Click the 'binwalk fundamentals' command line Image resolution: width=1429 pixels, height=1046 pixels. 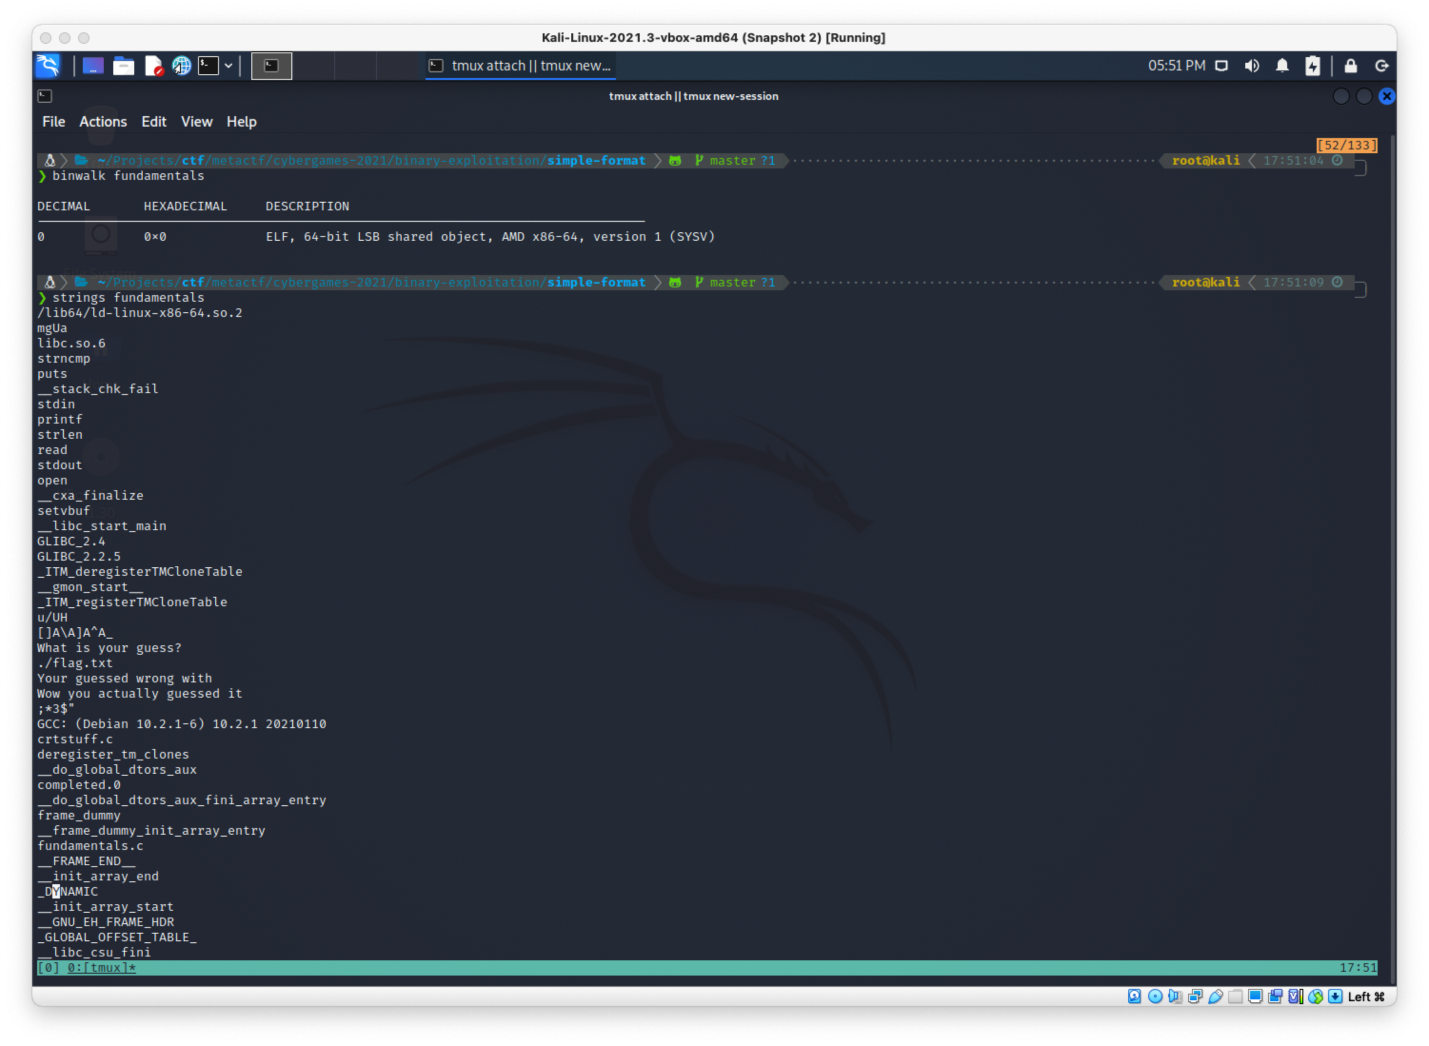pos(129,176)
